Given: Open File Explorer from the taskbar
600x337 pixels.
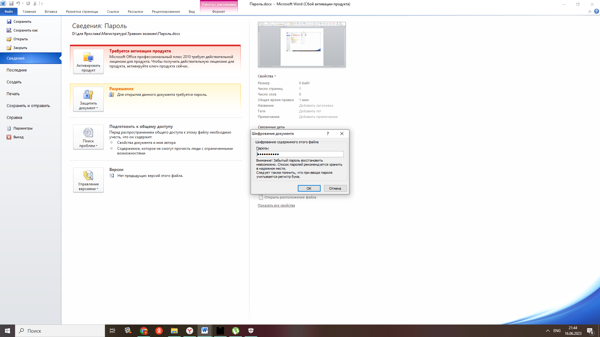Looking at the screenshot, I should (174, 331).
